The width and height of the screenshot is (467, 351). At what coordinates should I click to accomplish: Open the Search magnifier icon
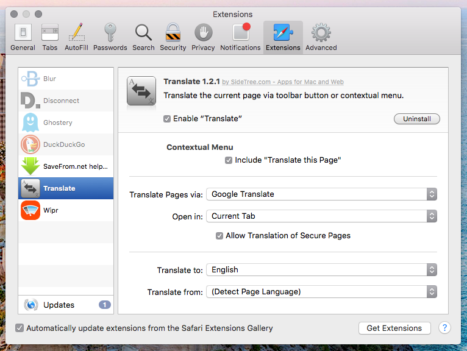(x=143, y=32)
